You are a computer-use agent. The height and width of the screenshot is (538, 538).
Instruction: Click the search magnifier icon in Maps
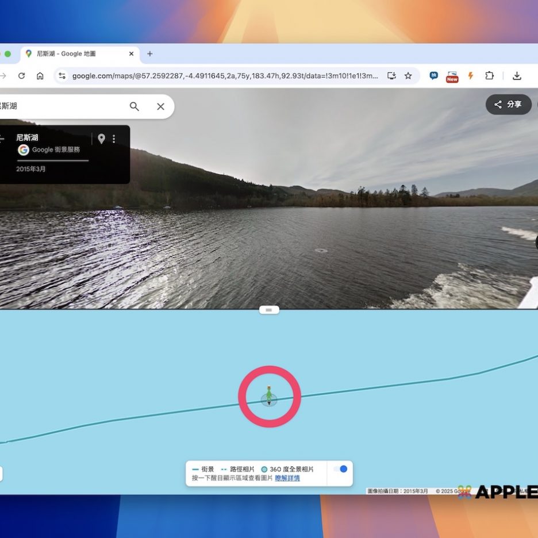pyautogui.click(x=134, y=106)
